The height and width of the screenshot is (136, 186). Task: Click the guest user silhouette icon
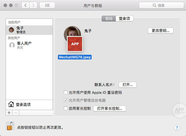click(12, 45)
